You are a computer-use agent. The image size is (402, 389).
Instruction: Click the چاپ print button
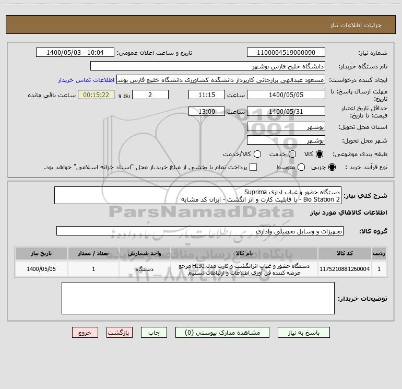[x=154, y=333]
